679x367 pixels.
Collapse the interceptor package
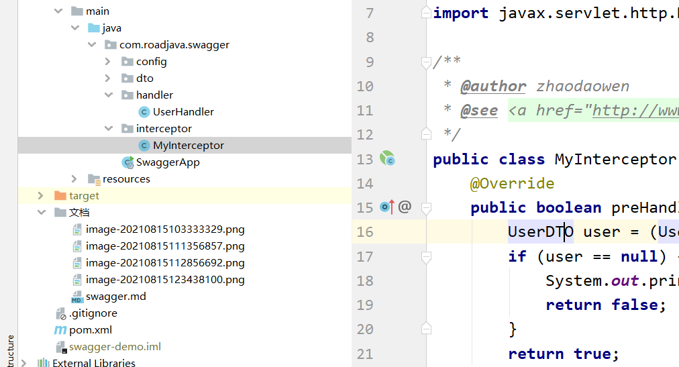click(108, 129)
